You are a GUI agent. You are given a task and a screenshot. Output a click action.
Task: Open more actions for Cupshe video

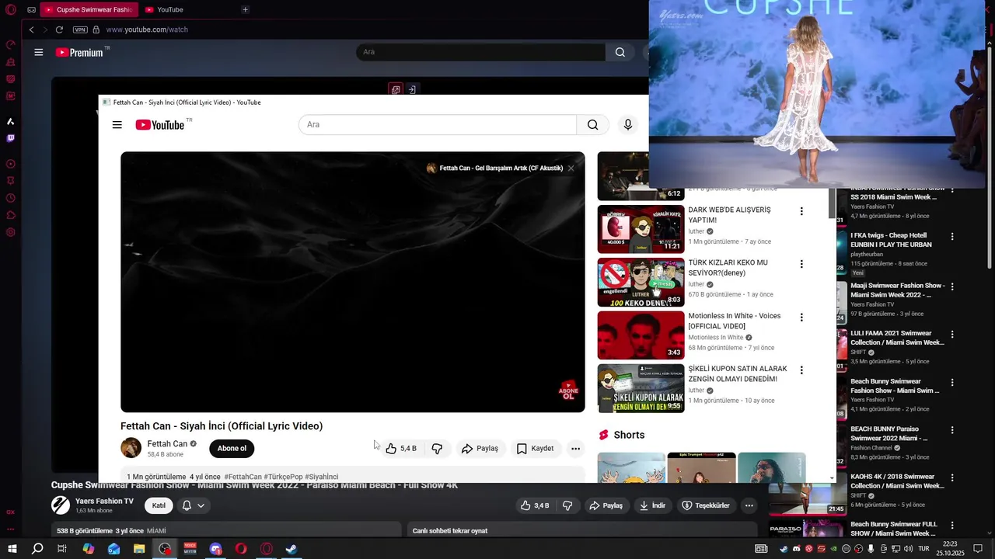749,505
